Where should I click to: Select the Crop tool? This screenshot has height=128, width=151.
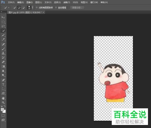(3, 35)
